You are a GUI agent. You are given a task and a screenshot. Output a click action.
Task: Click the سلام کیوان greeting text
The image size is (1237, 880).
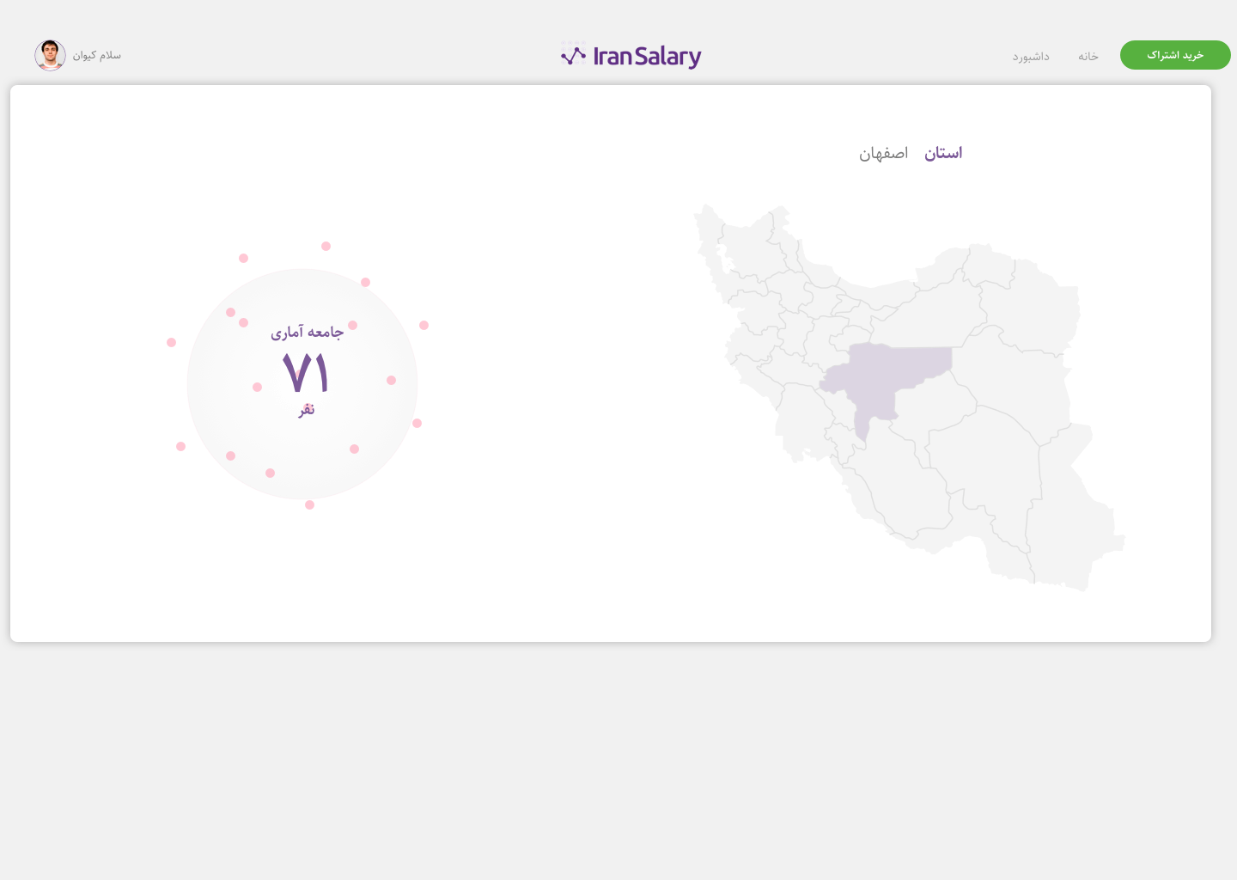point(97,56)
